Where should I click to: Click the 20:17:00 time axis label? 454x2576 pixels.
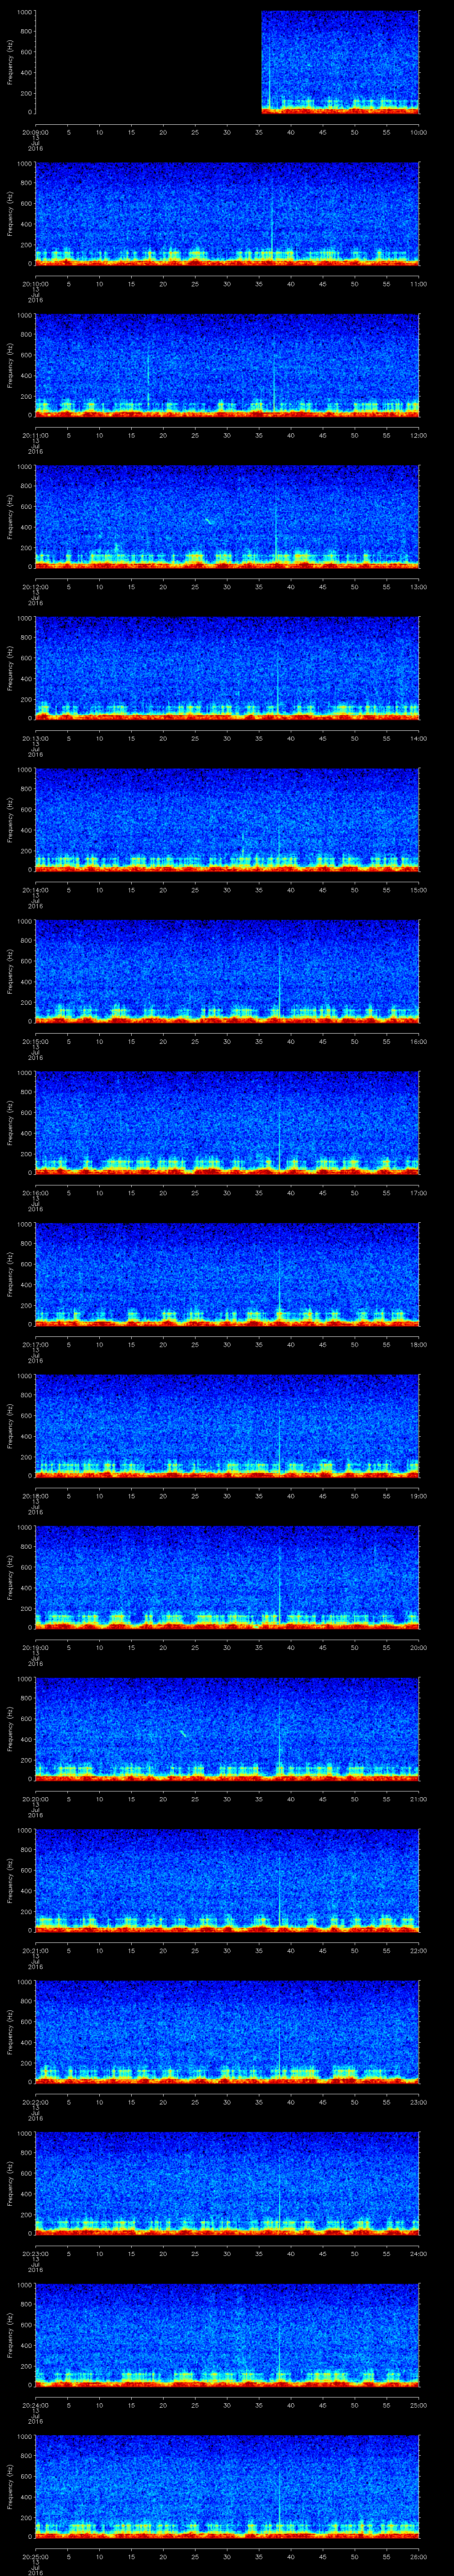click(x=35, y=1344)
